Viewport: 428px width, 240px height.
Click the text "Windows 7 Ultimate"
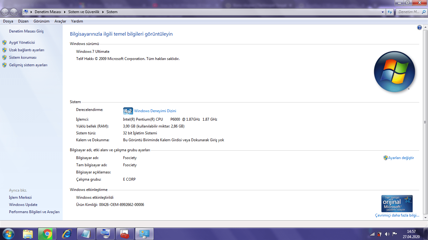[93, 52]
